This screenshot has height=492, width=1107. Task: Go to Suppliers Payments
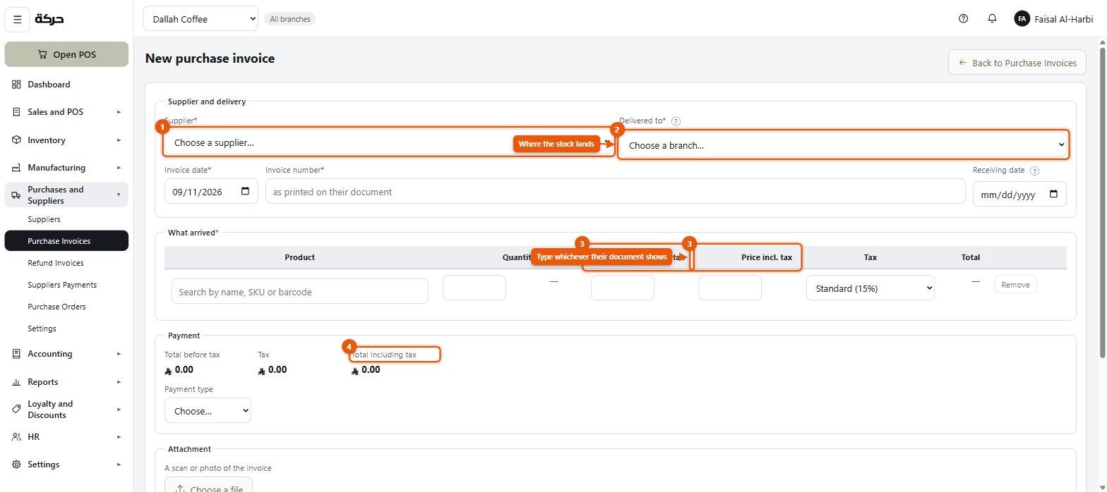point(66,285)
